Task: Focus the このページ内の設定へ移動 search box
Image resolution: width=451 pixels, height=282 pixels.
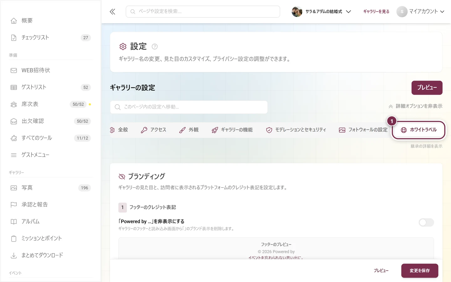Action: pos(189,107)
